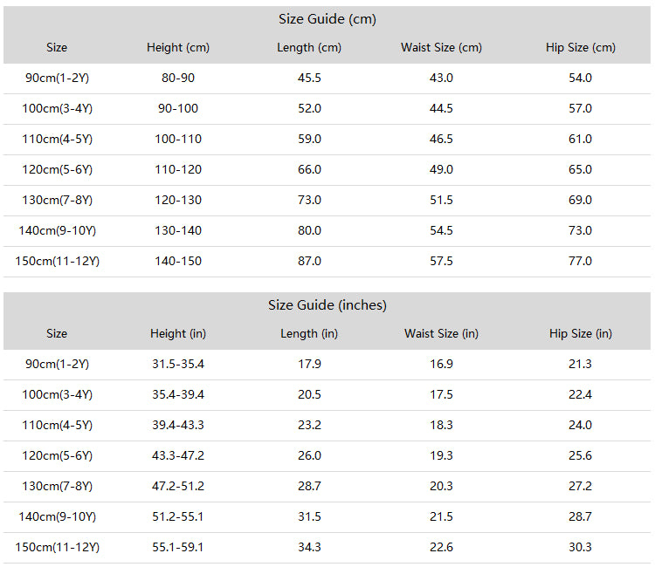
Task: Click the 54.5 waist value
Action: 441,230
